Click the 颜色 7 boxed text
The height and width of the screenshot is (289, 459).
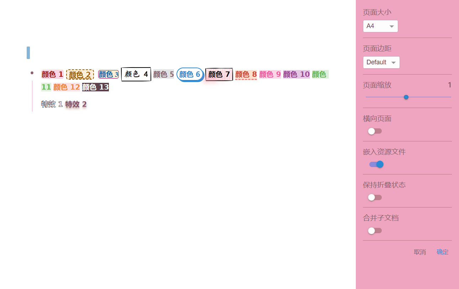(219, 74)
